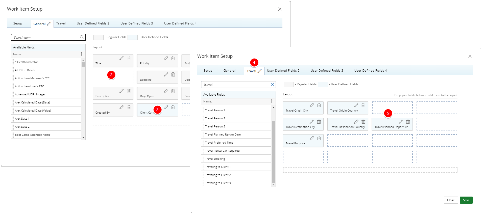
Task: Toggle Name sort arrow in left Available Fields
Action: [x=81, y=54]
